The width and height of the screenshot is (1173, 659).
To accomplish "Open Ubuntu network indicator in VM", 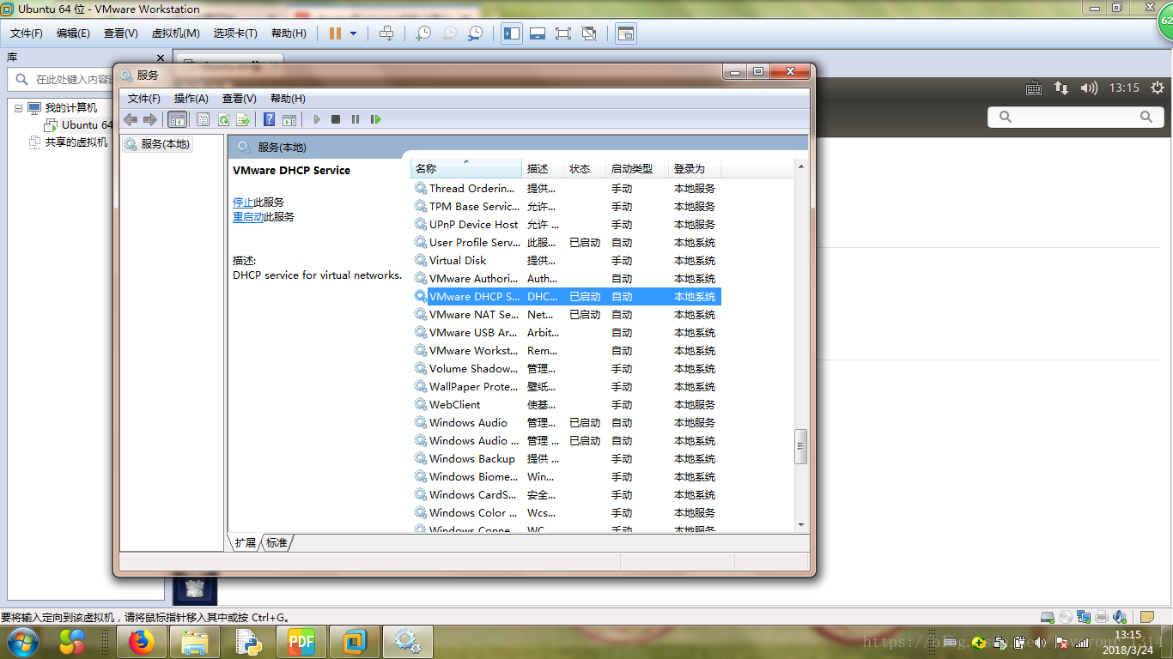I will click(1061, 88).
